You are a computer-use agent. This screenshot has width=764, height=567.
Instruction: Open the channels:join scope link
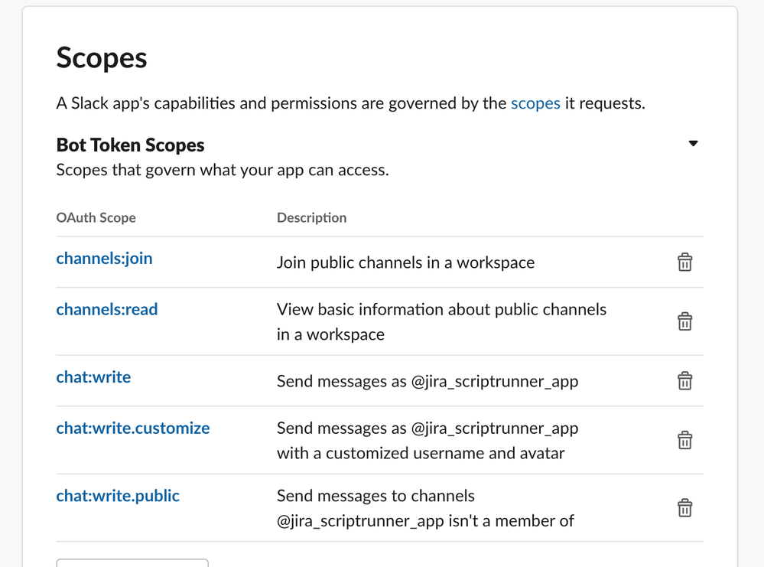click(x=104, y=259)
